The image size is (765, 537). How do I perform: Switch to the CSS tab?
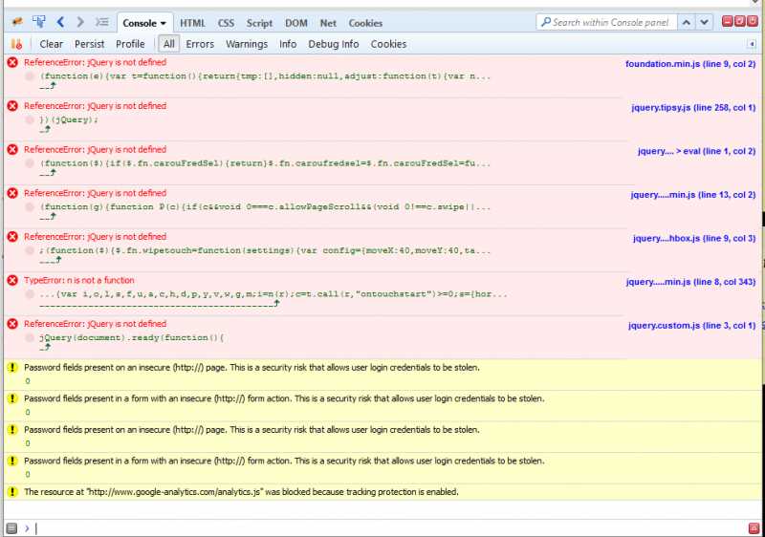pos(226,23)
